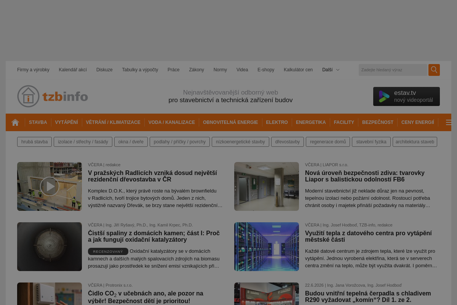Expand the Další dropdown menu
The height and width of the screenshot is (305, 457).
pos(331,70)
